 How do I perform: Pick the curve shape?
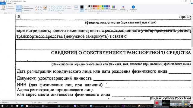[52, 6]
